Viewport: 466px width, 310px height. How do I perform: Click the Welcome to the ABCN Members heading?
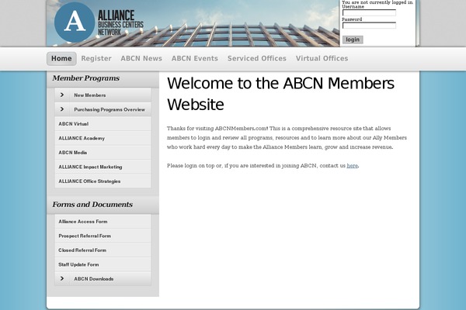(x=280, y=94)
